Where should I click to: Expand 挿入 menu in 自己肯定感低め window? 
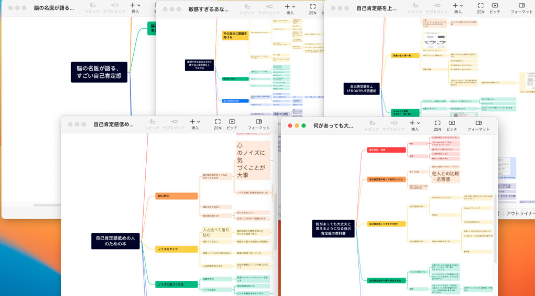[x=195, y=124]
